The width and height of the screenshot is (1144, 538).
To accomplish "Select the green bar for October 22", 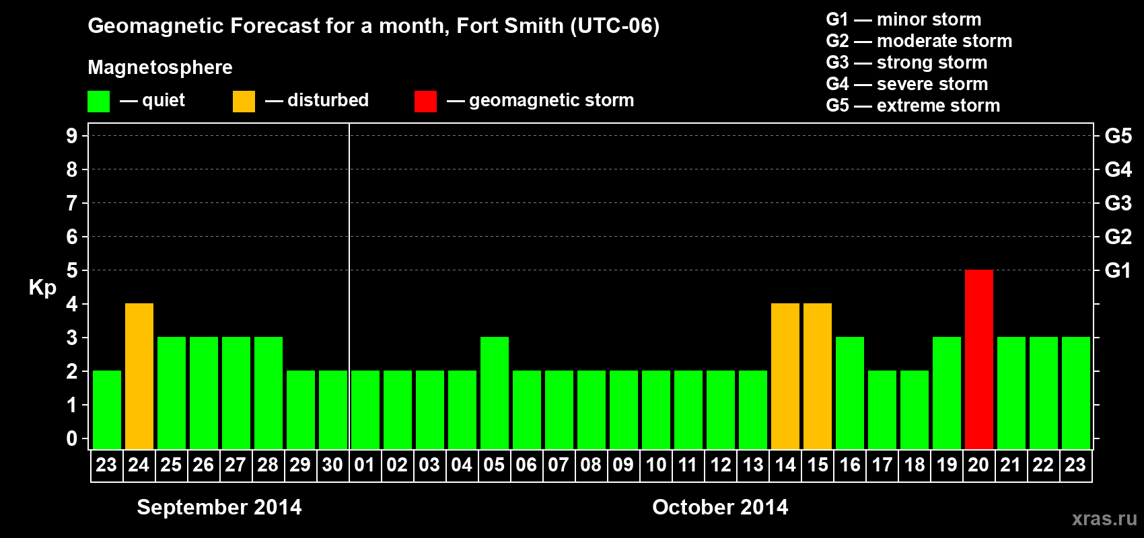I will pyautogui.click(x=1044, y=393).
